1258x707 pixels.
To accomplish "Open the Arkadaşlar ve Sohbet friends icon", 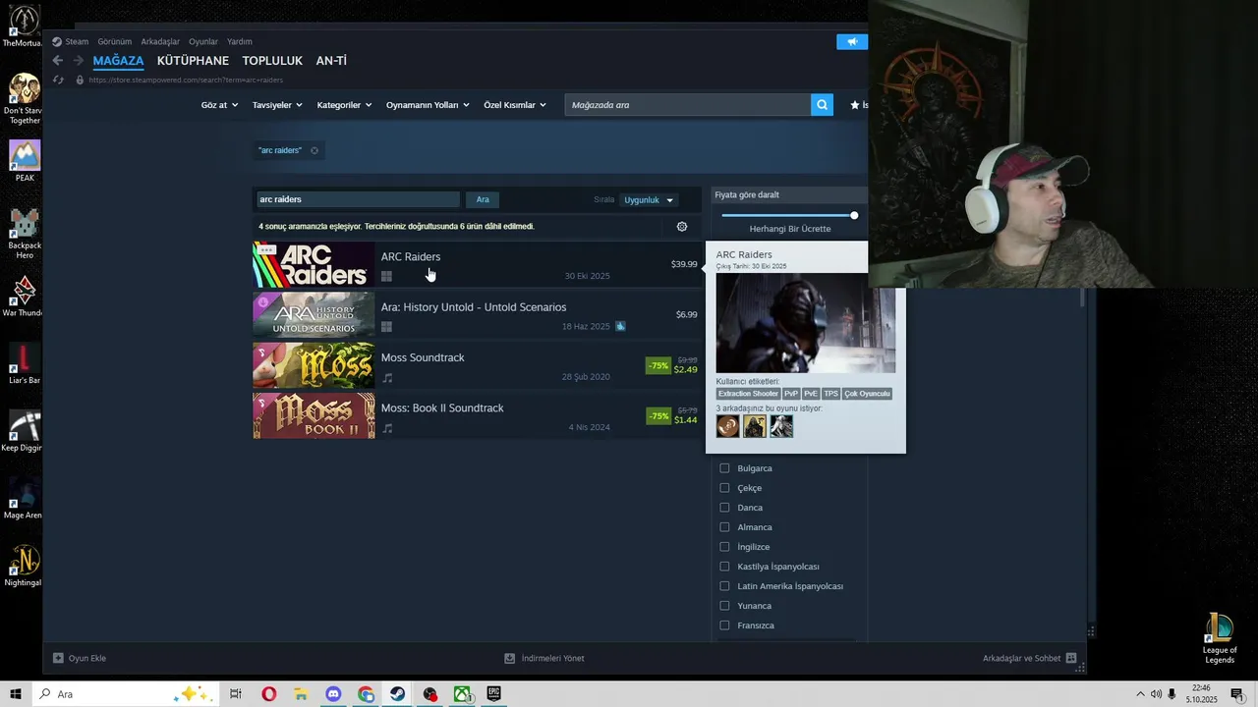I will [1071, 658].
